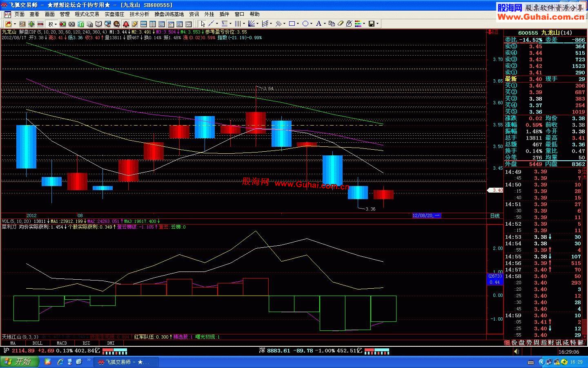Select the ellipse drawing tool
Screen dimensions: 588x368
tap(305, 24)
